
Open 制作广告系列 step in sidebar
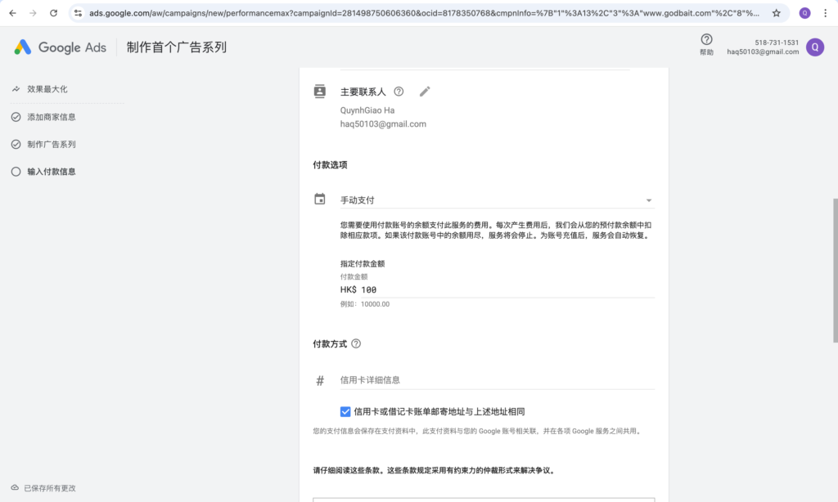pyautogui.click(x=51, y=145)
